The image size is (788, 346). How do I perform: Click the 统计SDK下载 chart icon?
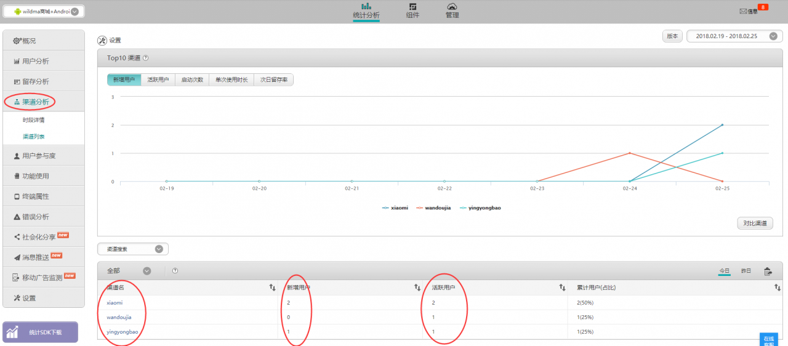(x=12, y=332)
